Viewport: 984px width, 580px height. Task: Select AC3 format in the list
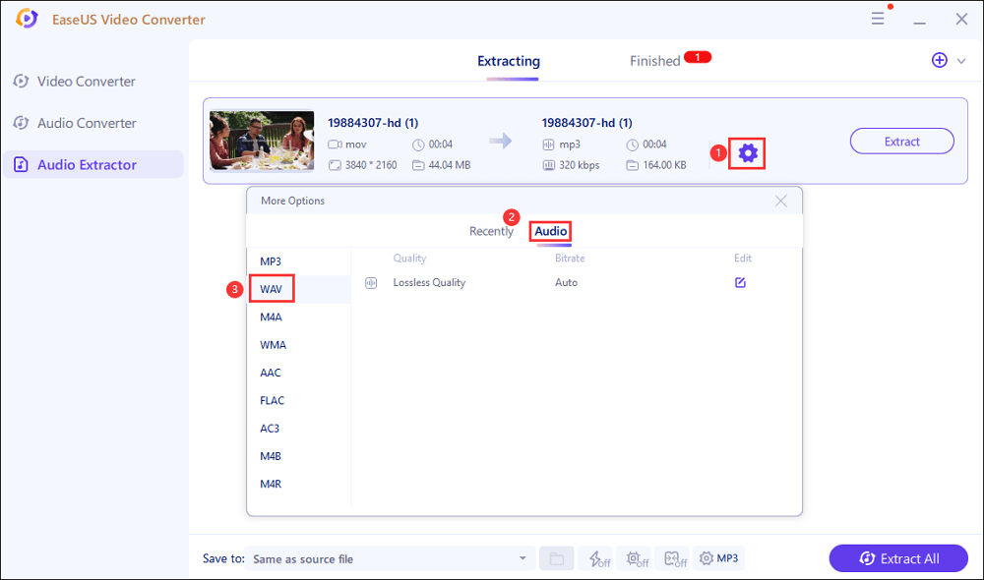point(270,429)
